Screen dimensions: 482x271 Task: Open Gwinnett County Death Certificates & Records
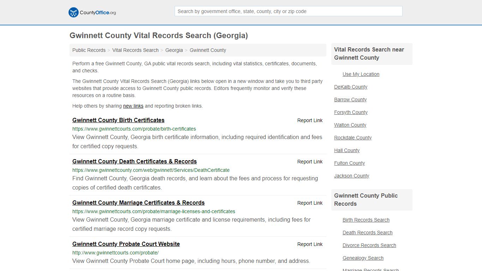[x=134, y=161]
